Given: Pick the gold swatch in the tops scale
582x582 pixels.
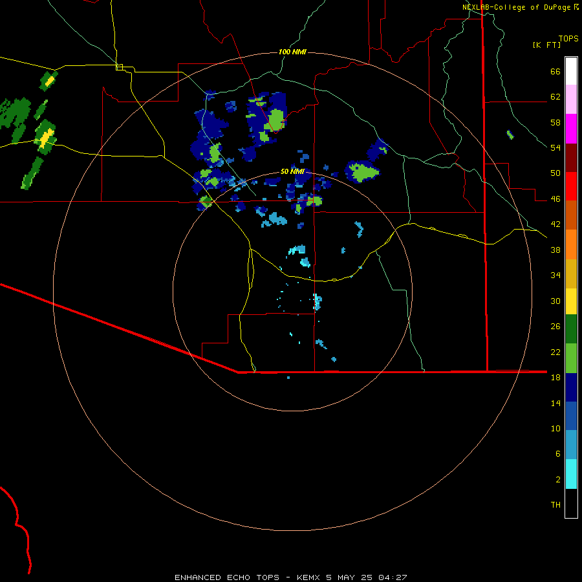Looking at the screenshot, I should (571, 274).
